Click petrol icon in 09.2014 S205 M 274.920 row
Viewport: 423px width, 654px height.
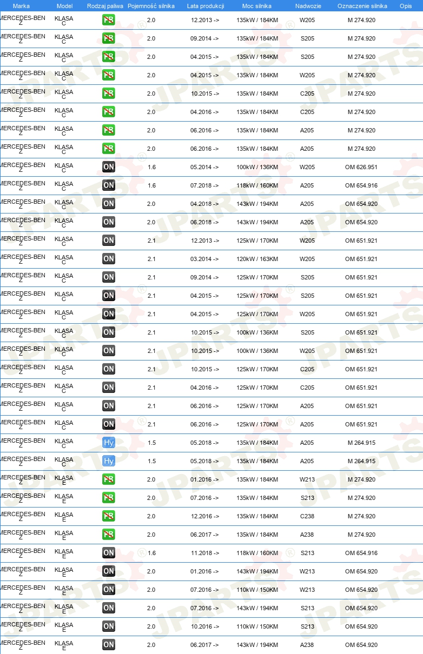pos(109,39)
